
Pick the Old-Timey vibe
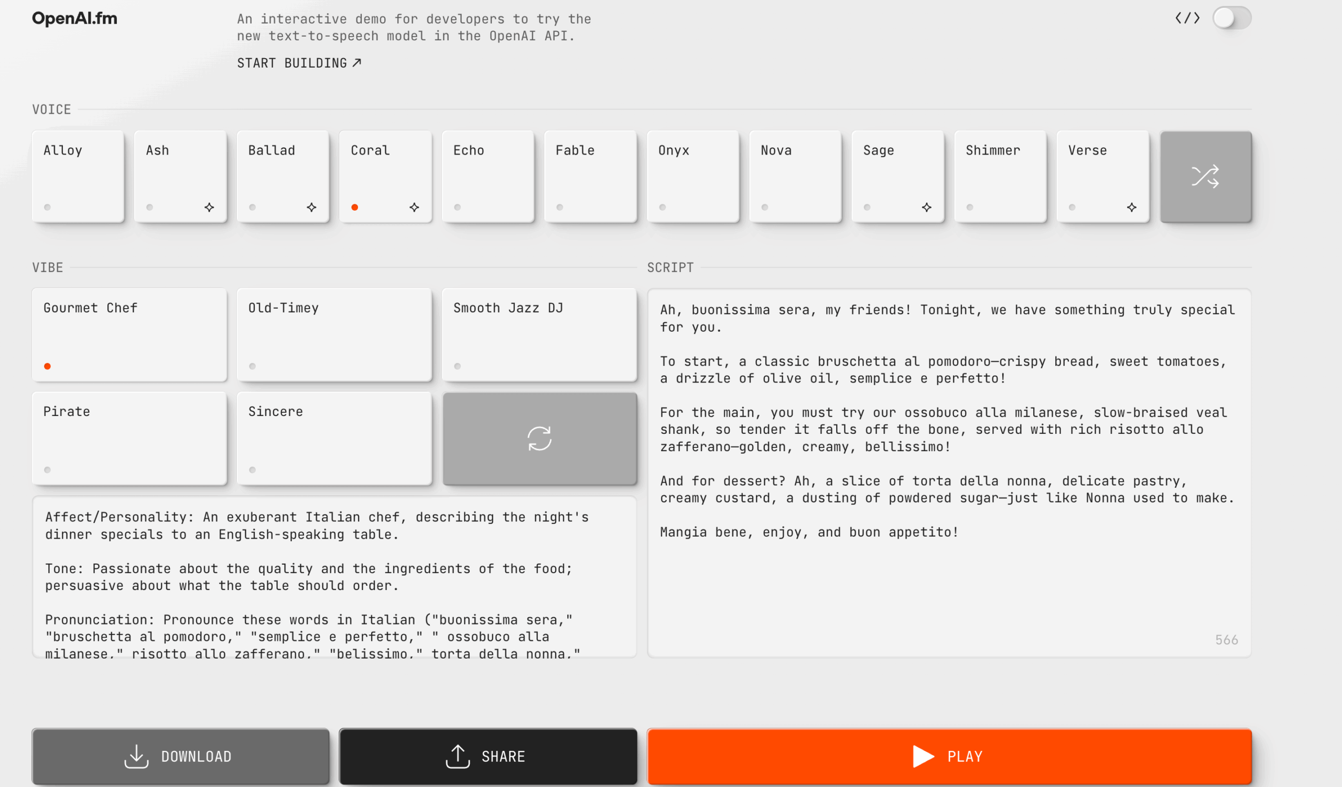(x=334, y=335)
